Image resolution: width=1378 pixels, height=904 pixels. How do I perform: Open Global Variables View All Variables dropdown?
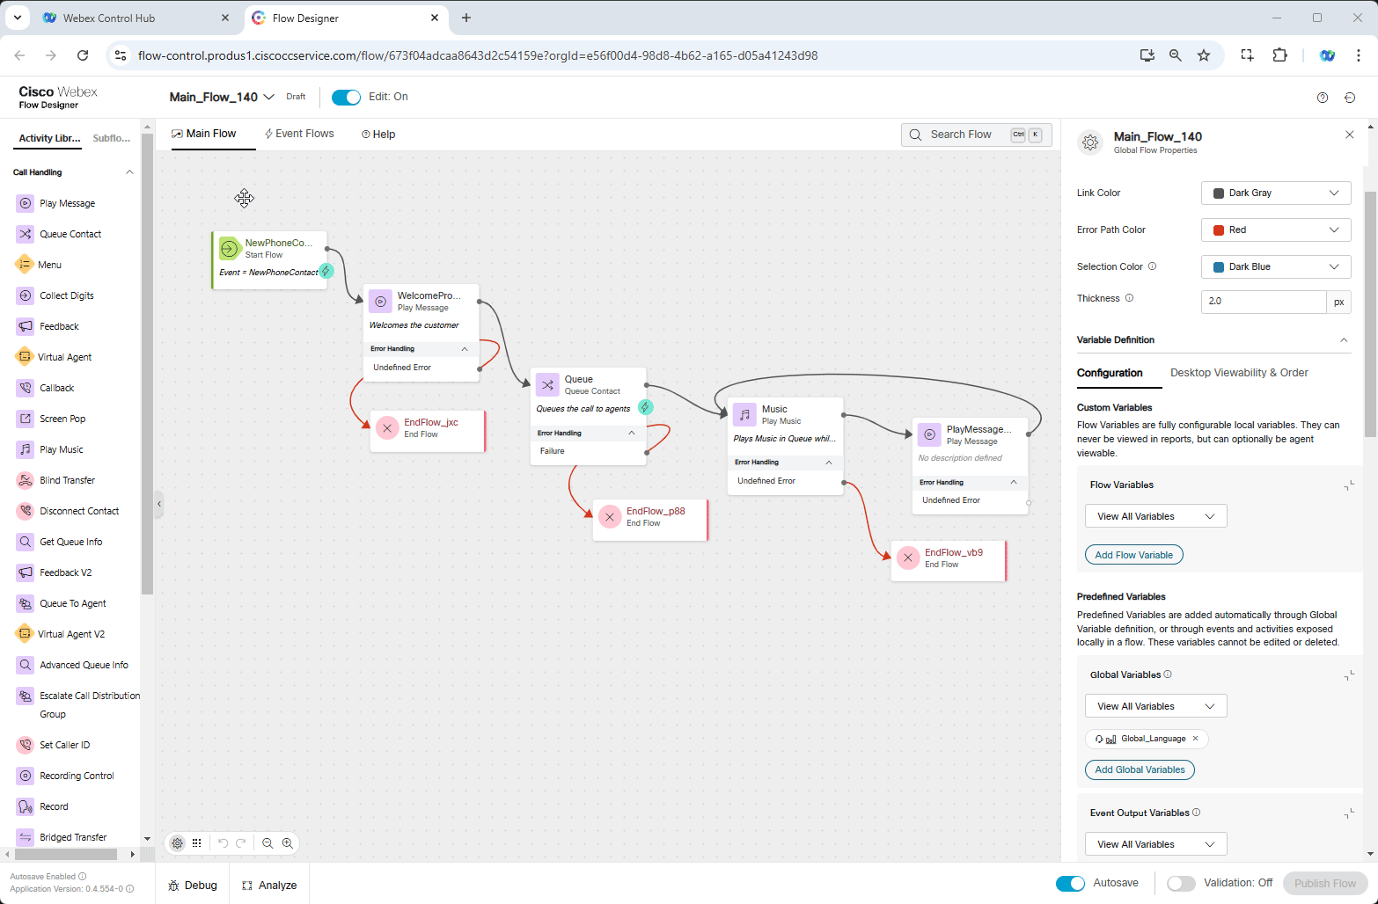point(1156,706)
